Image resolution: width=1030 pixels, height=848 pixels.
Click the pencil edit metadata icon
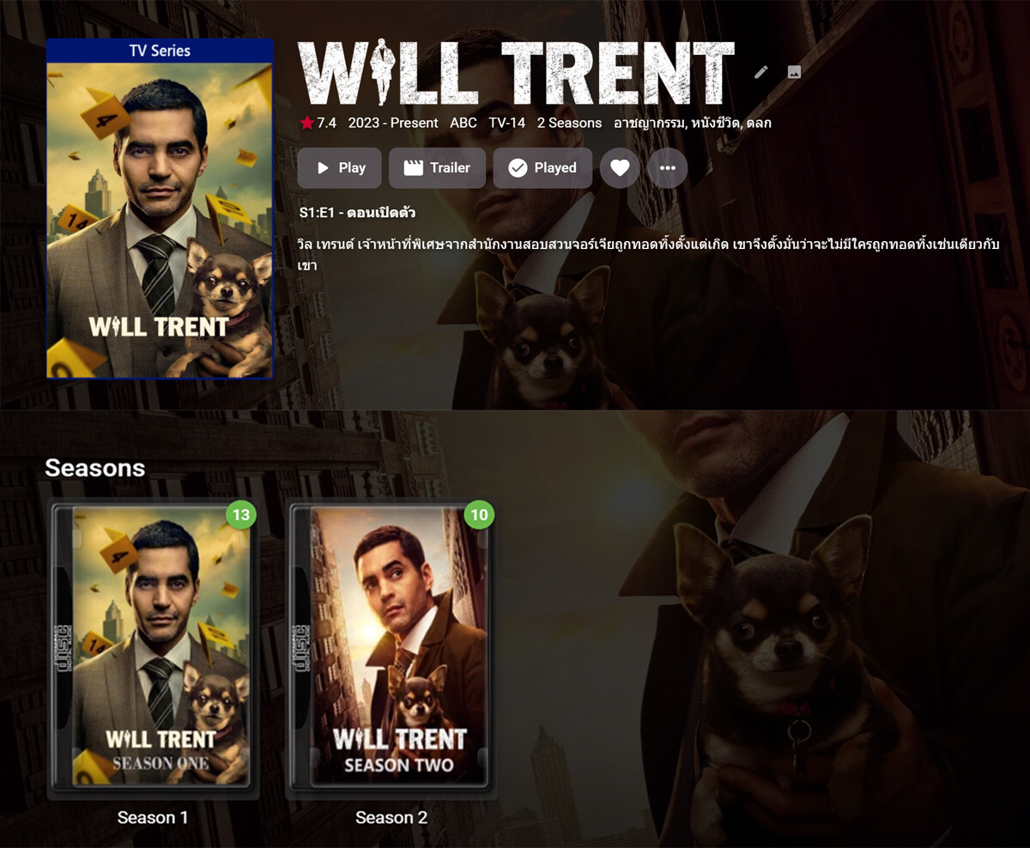(x=760, y=72)
